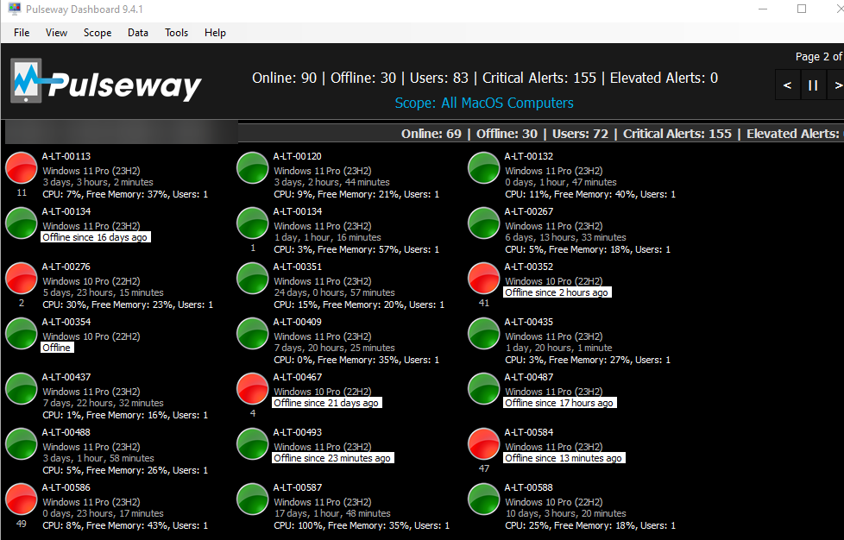Select green status icon for A-LT-00493
This screenshot has width=844, height=540.
253,443
